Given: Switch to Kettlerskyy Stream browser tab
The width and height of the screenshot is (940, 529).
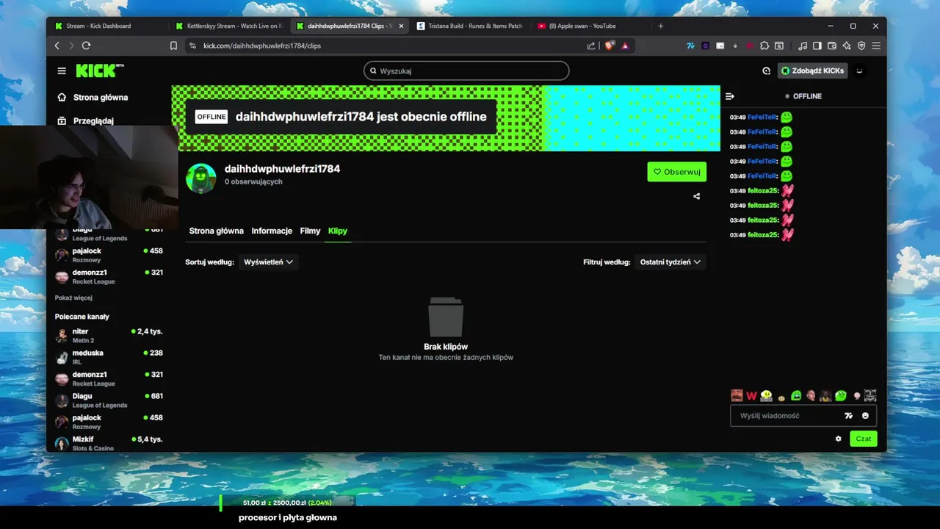Looking at the screenshot, I should [230, 26].
